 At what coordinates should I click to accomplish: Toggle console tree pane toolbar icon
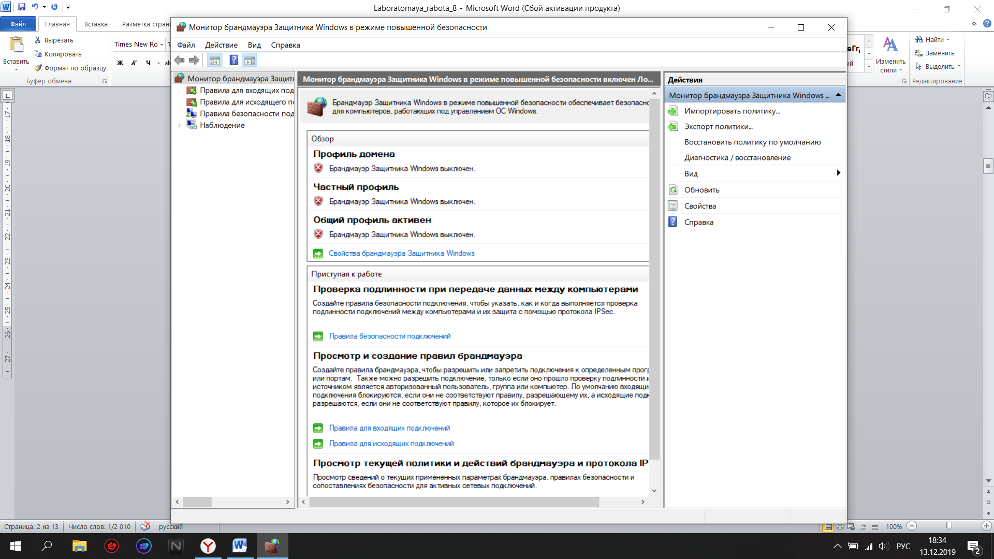pyautogui.click(x=214, y=61)
